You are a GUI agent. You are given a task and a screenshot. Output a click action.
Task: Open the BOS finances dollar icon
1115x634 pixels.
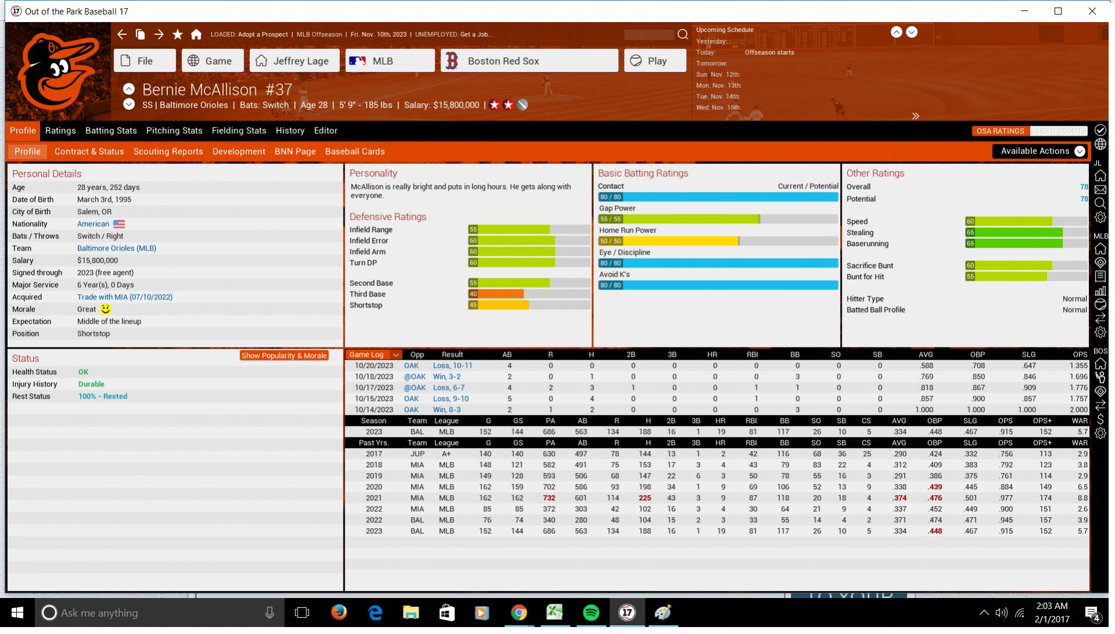point(1100,420)
